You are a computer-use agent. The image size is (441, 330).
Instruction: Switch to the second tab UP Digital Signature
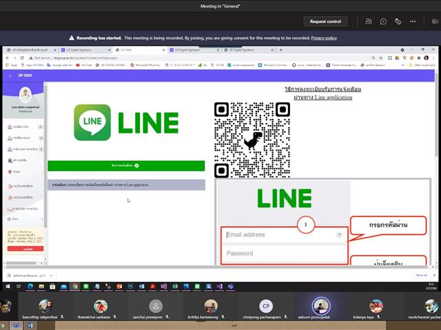pos(84,50)
